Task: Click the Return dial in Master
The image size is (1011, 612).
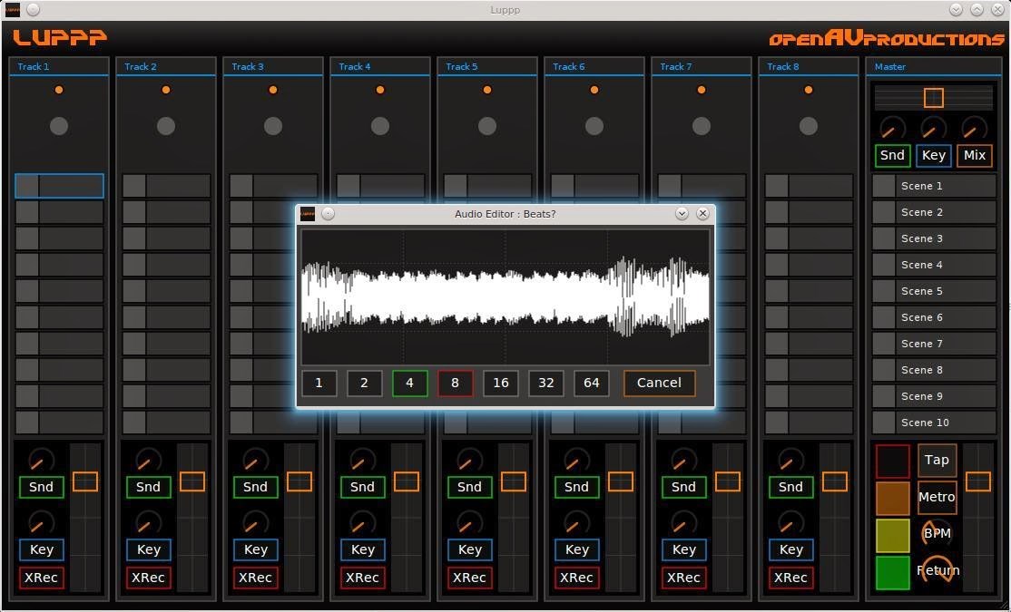Action: (937, 569)
